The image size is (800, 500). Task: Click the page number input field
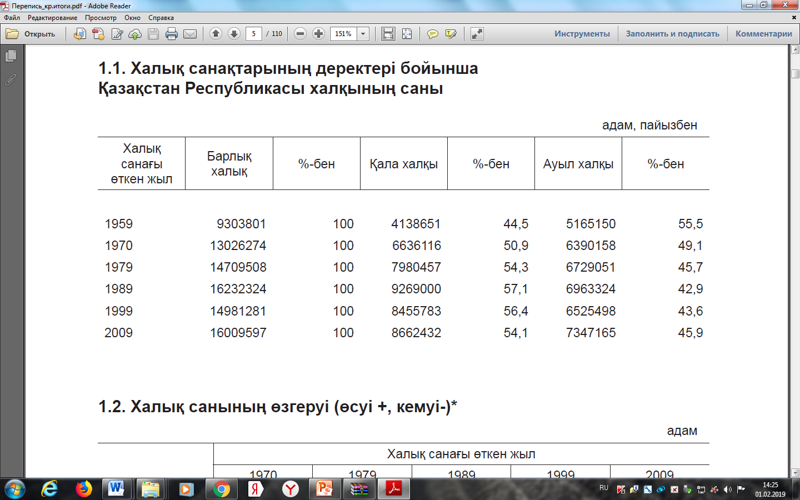254,34
